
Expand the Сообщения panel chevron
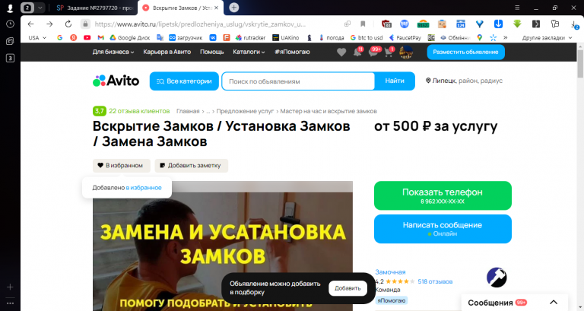point(554,303)
